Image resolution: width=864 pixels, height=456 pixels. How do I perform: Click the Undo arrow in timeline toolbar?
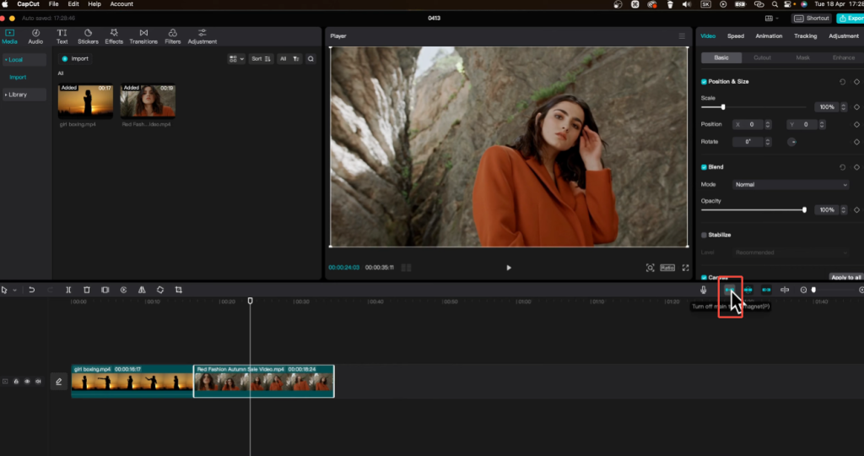coord(32,290)
